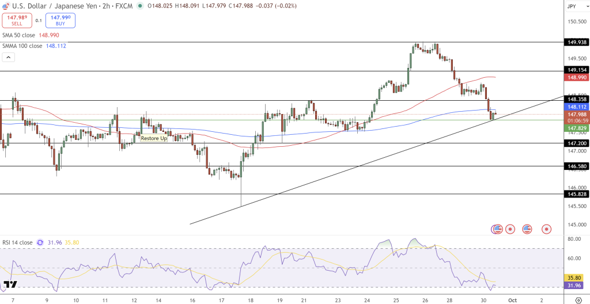Click the red dot event marker above date 2

(x=546, y=229)
